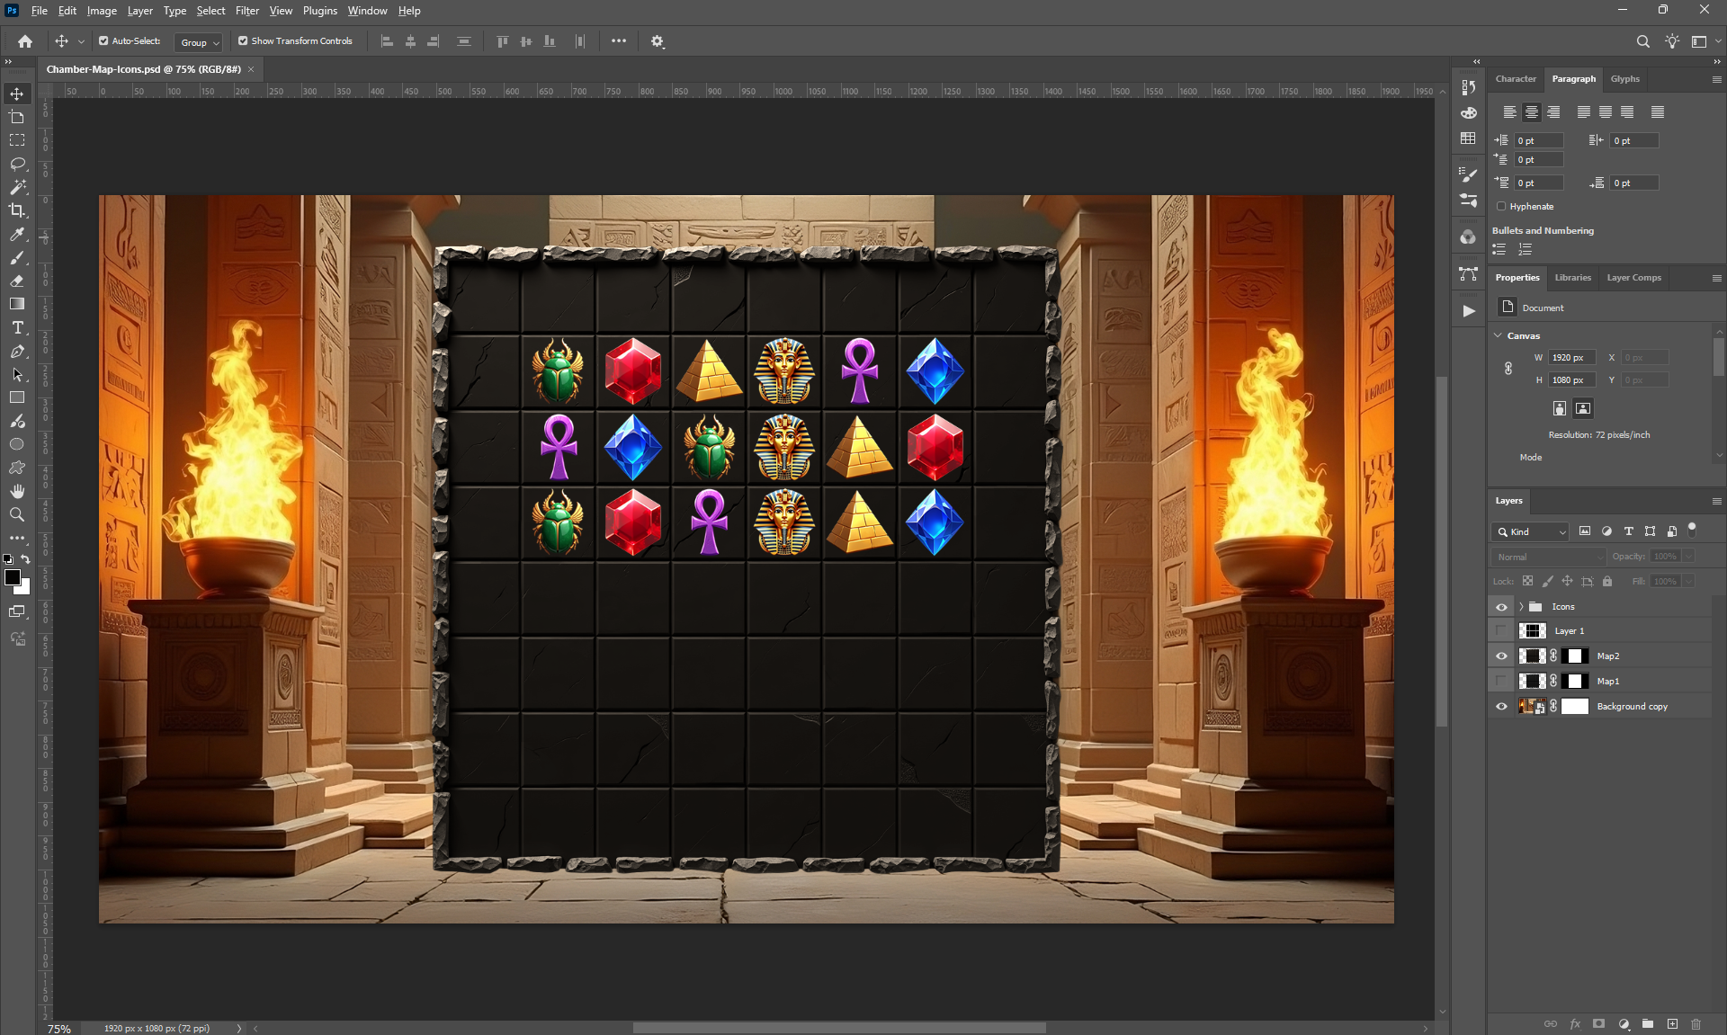The width and height of the screenshot is (1727, 1035).
Task: Click center text paragraph alignment icon
Action: 1531,112
